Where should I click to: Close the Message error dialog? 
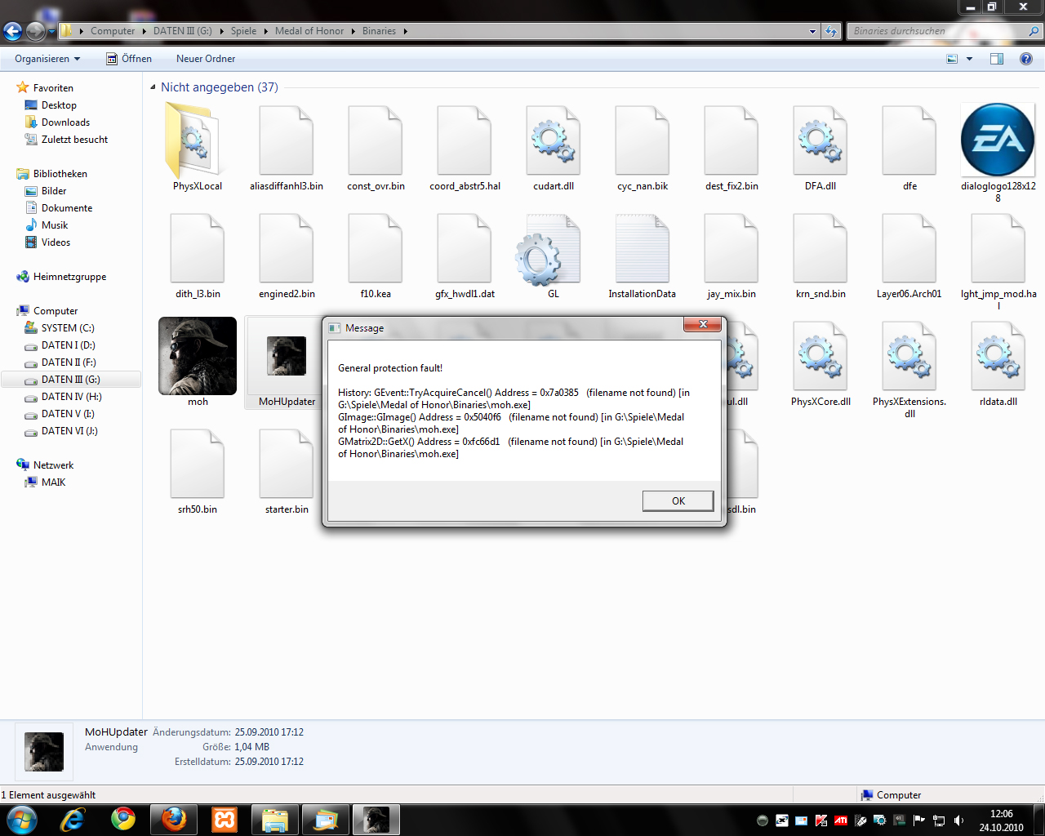point(702,325)
